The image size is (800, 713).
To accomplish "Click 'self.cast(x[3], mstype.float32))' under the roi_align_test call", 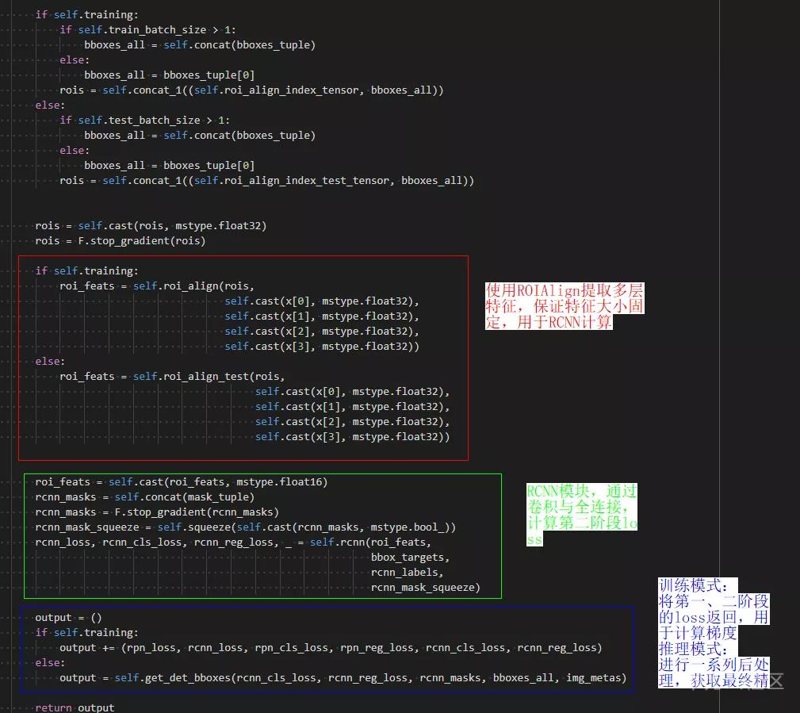I will click(x=352, y=437).
